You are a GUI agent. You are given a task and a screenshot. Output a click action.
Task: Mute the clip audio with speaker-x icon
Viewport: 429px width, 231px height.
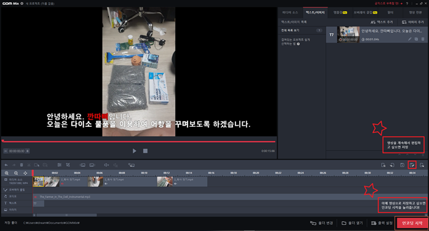(x=106, y=165)
